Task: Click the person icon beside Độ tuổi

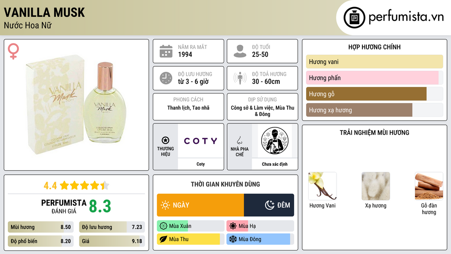Action: [240, 51]
